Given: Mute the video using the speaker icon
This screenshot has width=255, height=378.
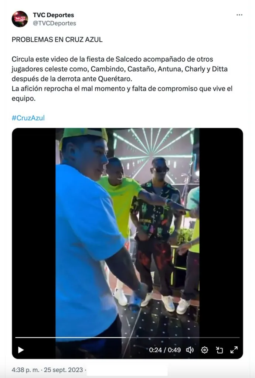Looking at the screenshot, I should pos(190,350).
